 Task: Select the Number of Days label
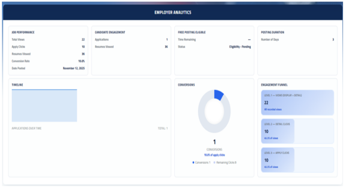pos(270,39)
